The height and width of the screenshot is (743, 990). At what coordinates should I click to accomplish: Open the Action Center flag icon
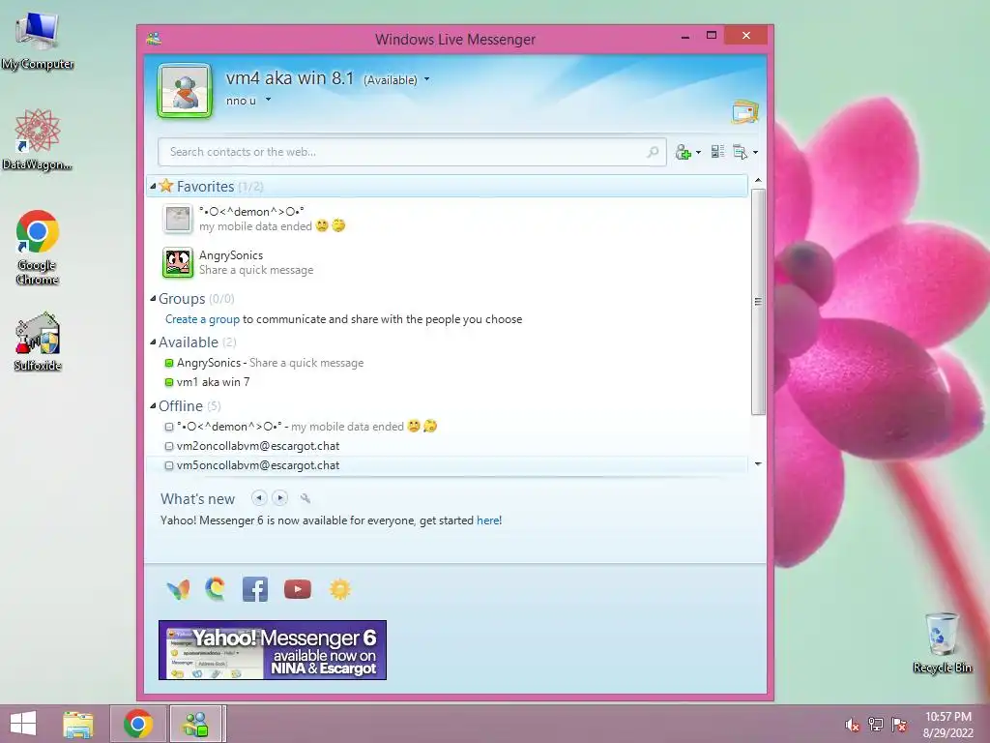click(899, 725)
